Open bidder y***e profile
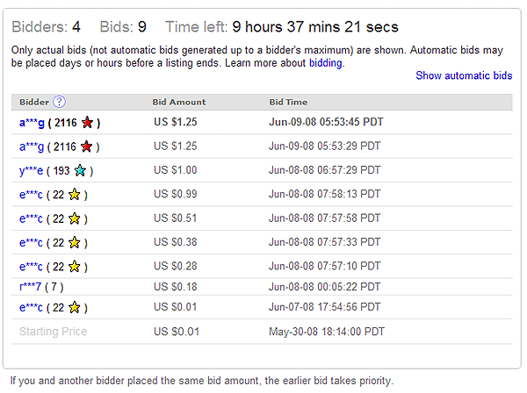 tap(31, 171)
